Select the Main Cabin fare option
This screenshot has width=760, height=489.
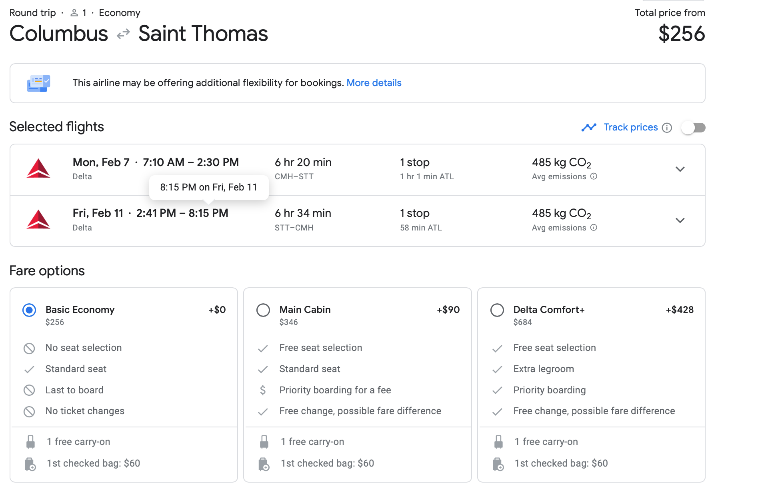point(263,310)
